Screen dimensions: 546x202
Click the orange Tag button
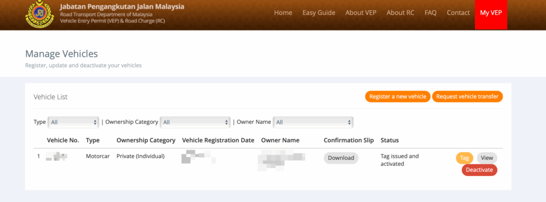point(464,158)
